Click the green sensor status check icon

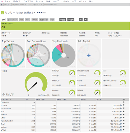[x=2, y=13]
